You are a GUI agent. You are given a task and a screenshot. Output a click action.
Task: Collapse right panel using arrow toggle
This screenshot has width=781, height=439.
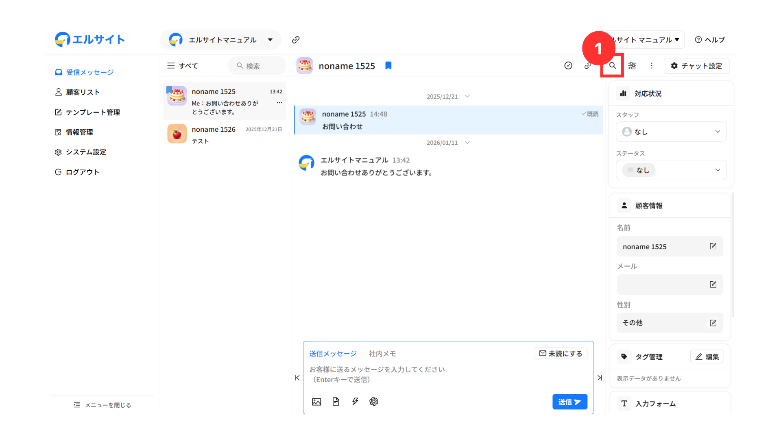600,378
